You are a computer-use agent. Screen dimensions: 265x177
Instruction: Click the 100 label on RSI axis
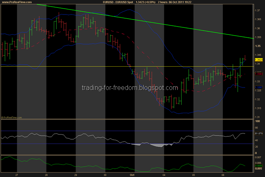(258, 121)
